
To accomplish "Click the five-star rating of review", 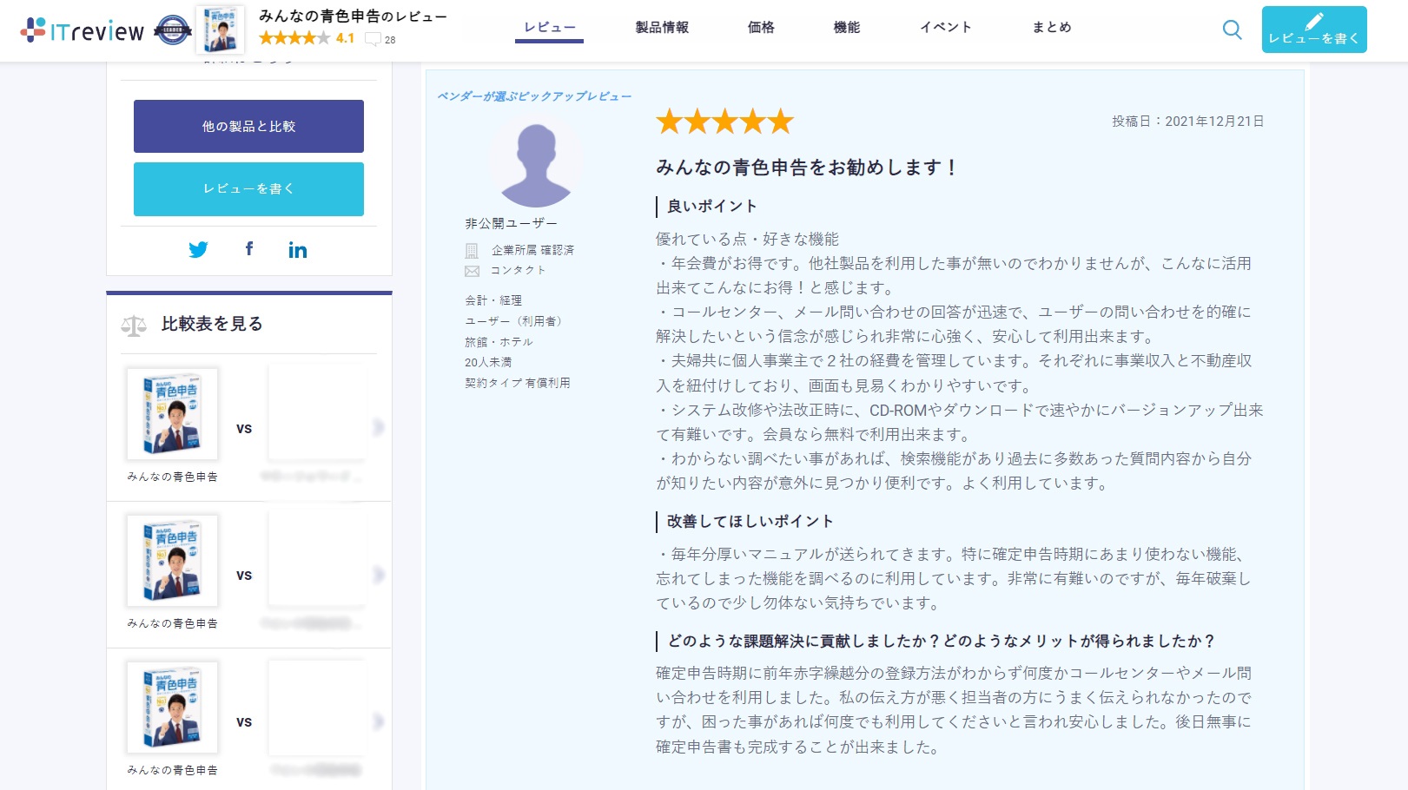I will [724, 122].
